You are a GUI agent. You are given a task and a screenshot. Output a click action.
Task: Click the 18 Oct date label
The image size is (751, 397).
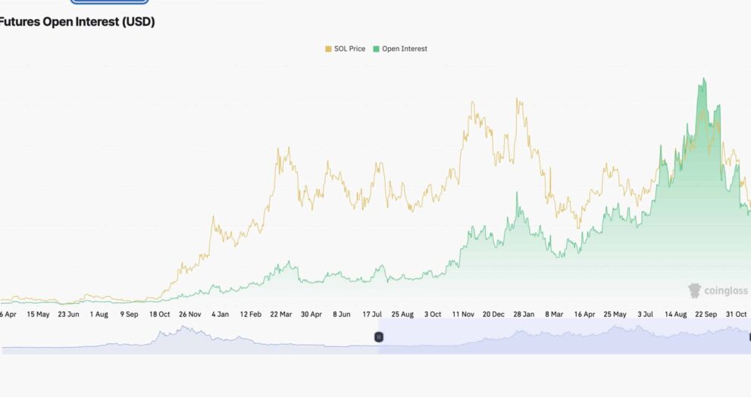(159, 314)
